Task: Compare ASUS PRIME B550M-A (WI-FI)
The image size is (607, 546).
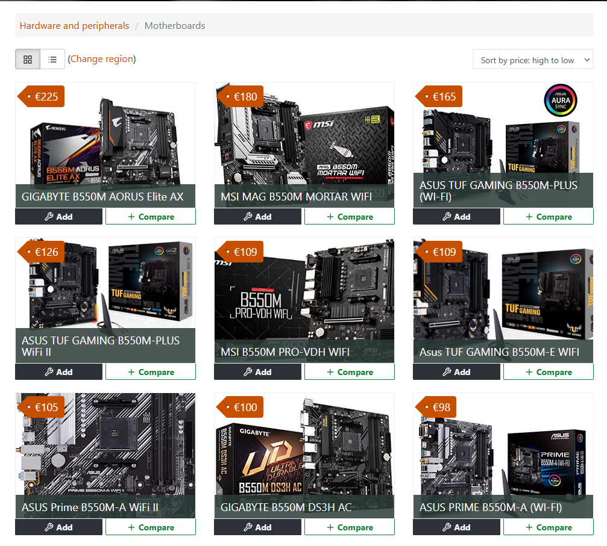Action: (549, 527)
